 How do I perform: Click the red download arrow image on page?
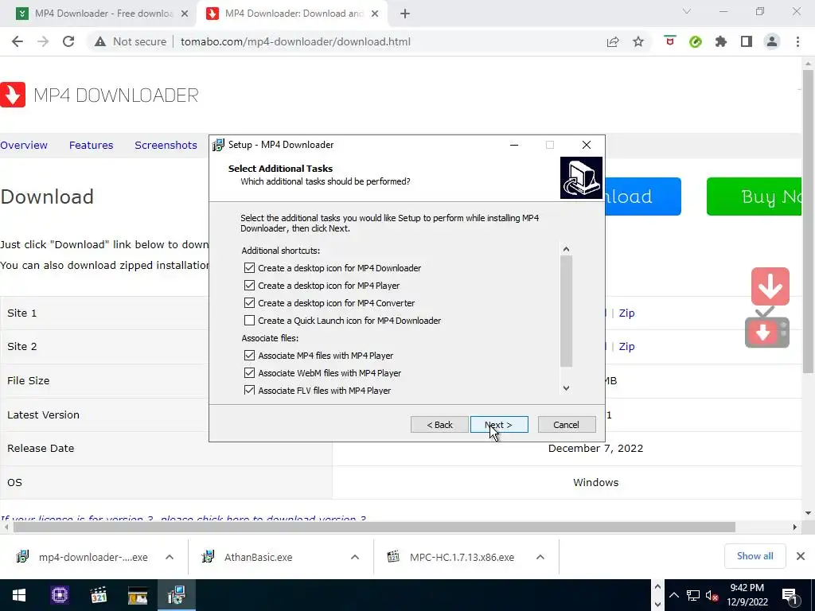tap(770, 286)
